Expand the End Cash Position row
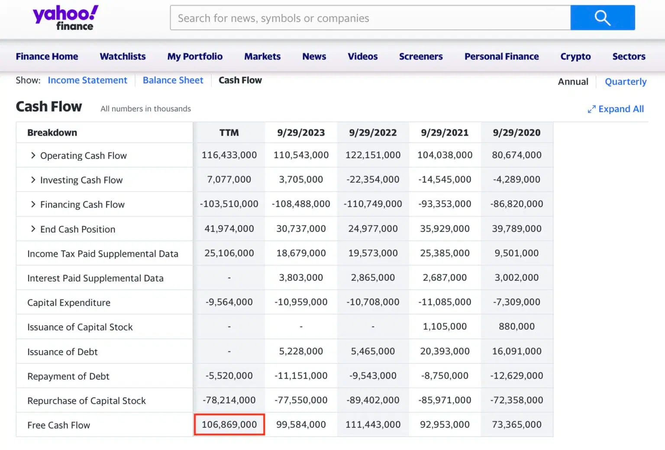 pyautogui.click(x=33, y=229)
